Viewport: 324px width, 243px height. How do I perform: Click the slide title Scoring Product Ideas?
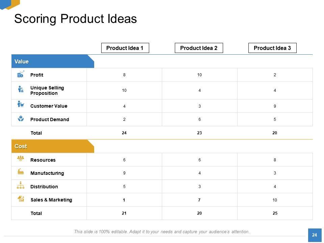coord(76,19)
